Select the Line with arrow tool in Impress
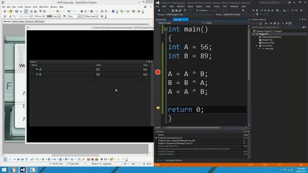Image resolution: width=308 pixels, height=173 pixels. click(14, 159)
